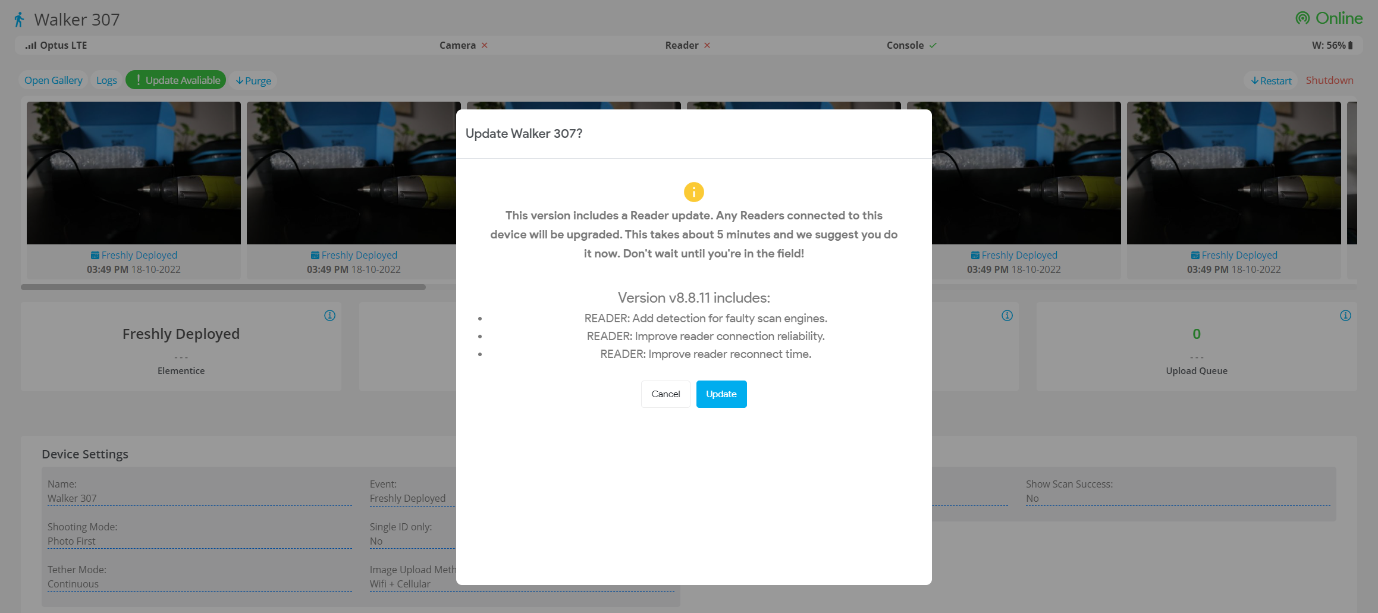Click the Console status green checkmark
This screenshot has width=1378, height=613.
coord(933,45)
